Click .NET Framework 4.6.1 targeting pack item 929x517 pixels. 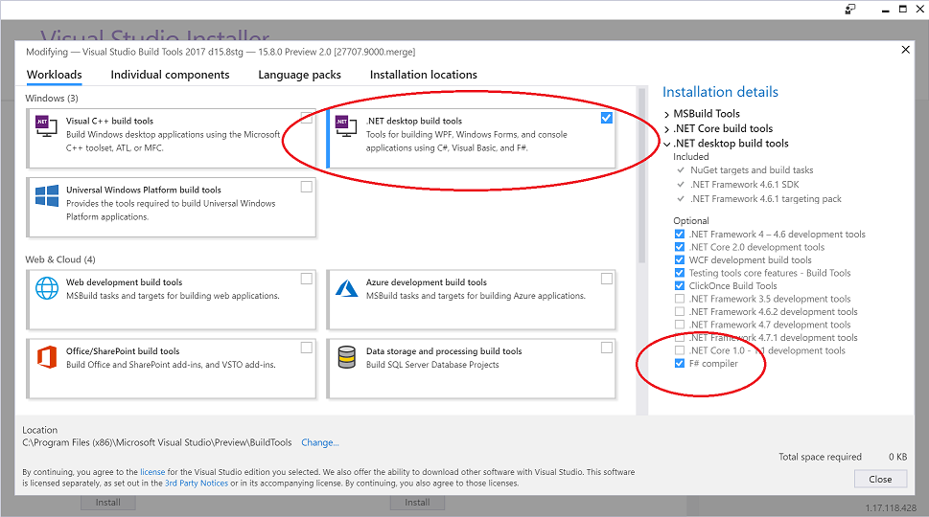(x=766, y=199)
